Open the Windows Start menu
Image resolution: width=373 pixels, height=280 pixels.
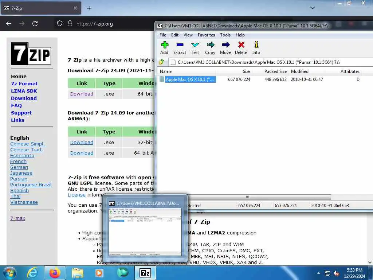[x=9, y=273]
